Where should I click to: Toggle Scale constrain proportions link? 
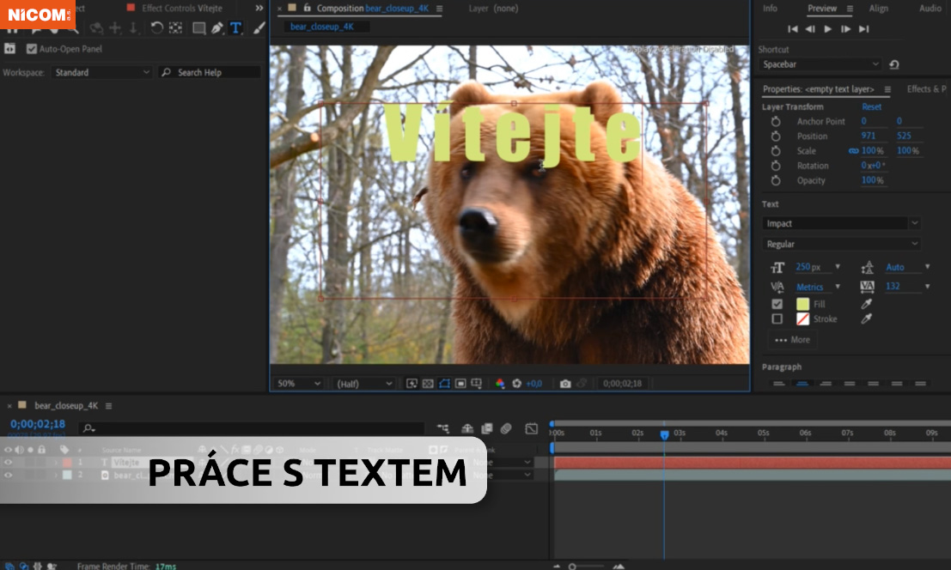click(853, 151)
